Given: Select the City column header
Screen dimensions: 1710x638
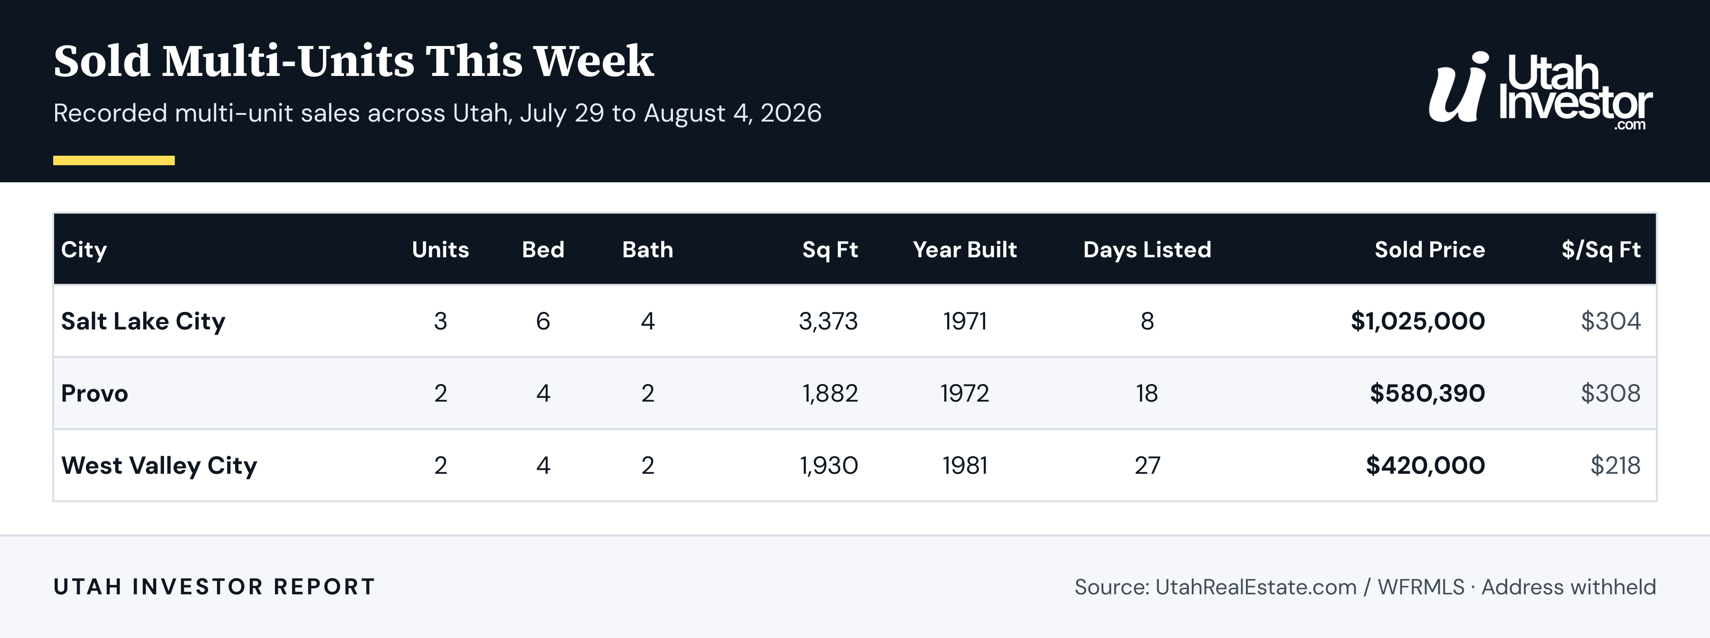Looking at the screenshot, I should [84, 249].
